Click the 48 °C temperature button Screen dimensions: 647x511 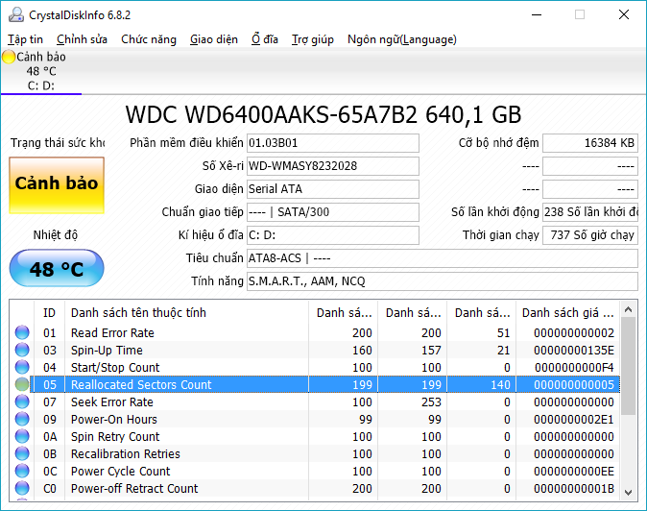(x=57, y=268)
